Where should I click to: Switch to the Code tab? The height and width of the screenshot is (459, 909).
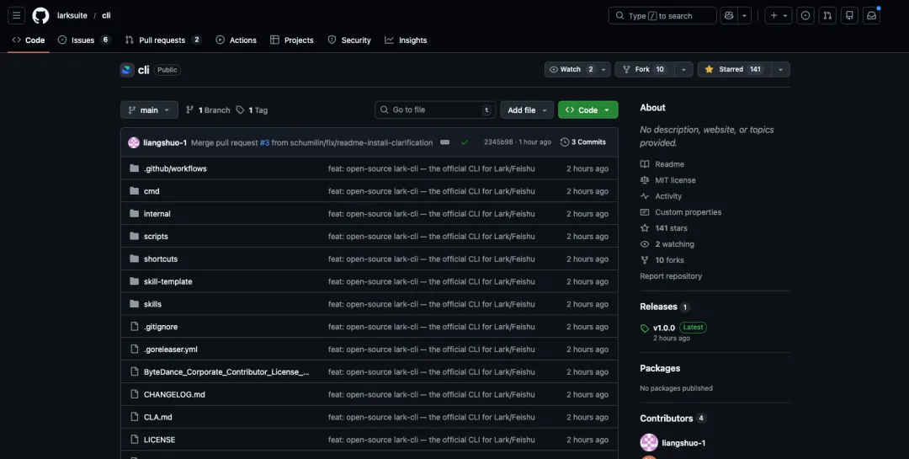point(29,40)
